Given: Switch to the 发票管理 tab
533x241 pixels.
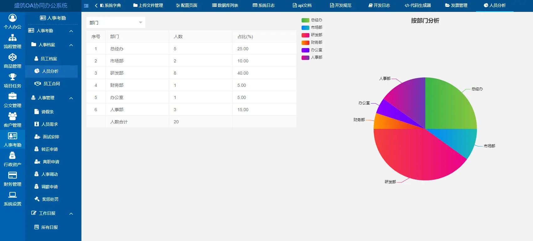Looking at the screenshot, I should coord(456,6).
